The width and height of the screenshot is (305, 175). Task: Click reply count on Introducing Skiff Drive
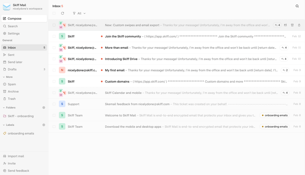284,59
